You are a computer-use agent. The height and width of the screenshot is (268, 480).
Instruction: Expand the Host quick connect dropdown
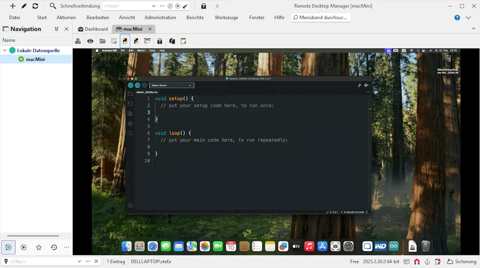click(x=154, y=6)
